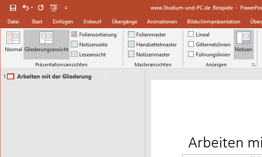Screen dimensions: 262x157
Task: Toggle the Notizen pane button
Action: [244, 44]
